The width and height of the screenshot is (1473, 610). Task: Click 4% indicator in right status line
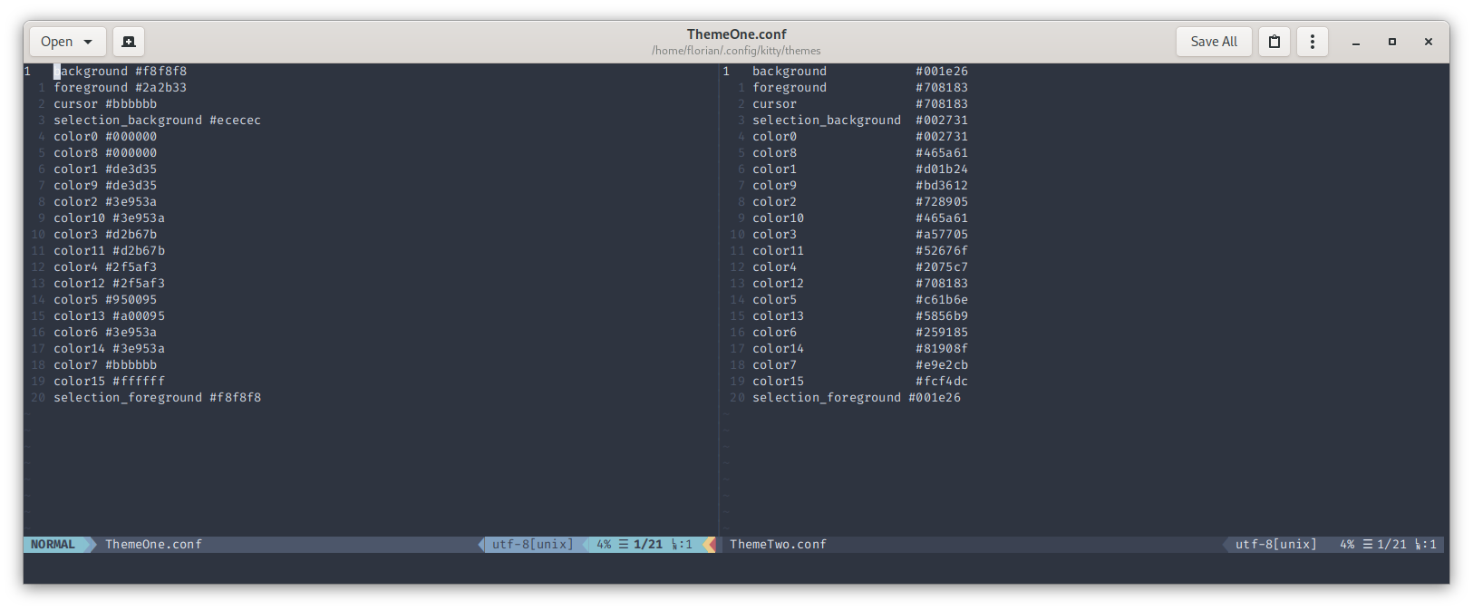1347,545
